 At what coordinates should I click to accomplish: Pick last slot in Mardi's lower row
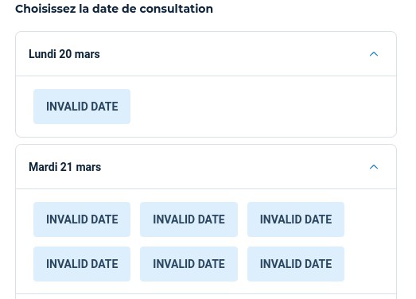(x=296, y=264)
